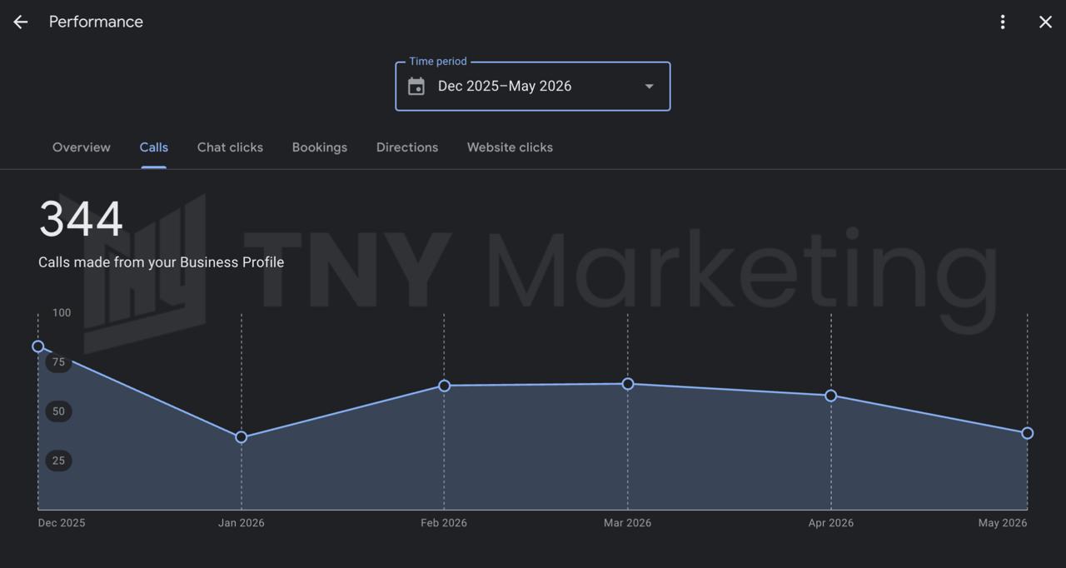This screenshot has width=1066, height=568.
Task: Open the three-dot more options menu
Action: (1003, 22)
